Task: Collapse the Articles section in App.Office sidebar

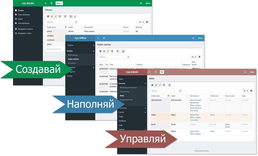Action: pos(80,51)
